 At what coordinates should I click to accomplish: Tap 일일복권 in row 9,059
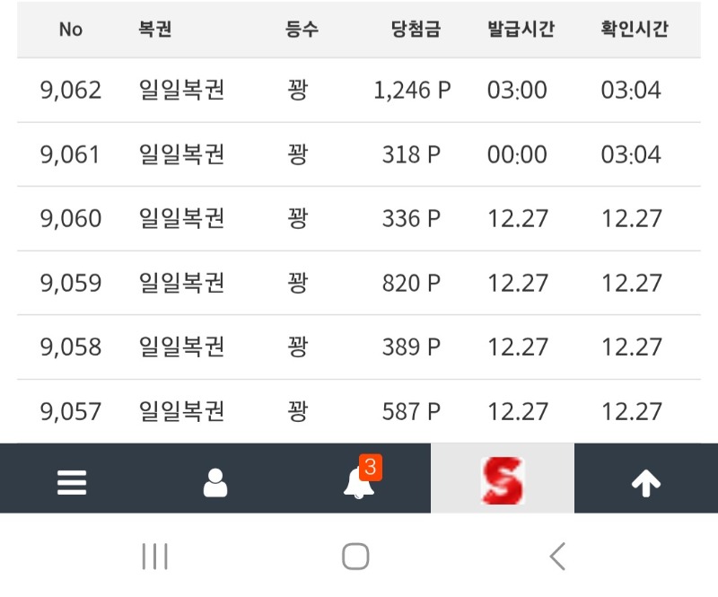[x=182, y=283]
